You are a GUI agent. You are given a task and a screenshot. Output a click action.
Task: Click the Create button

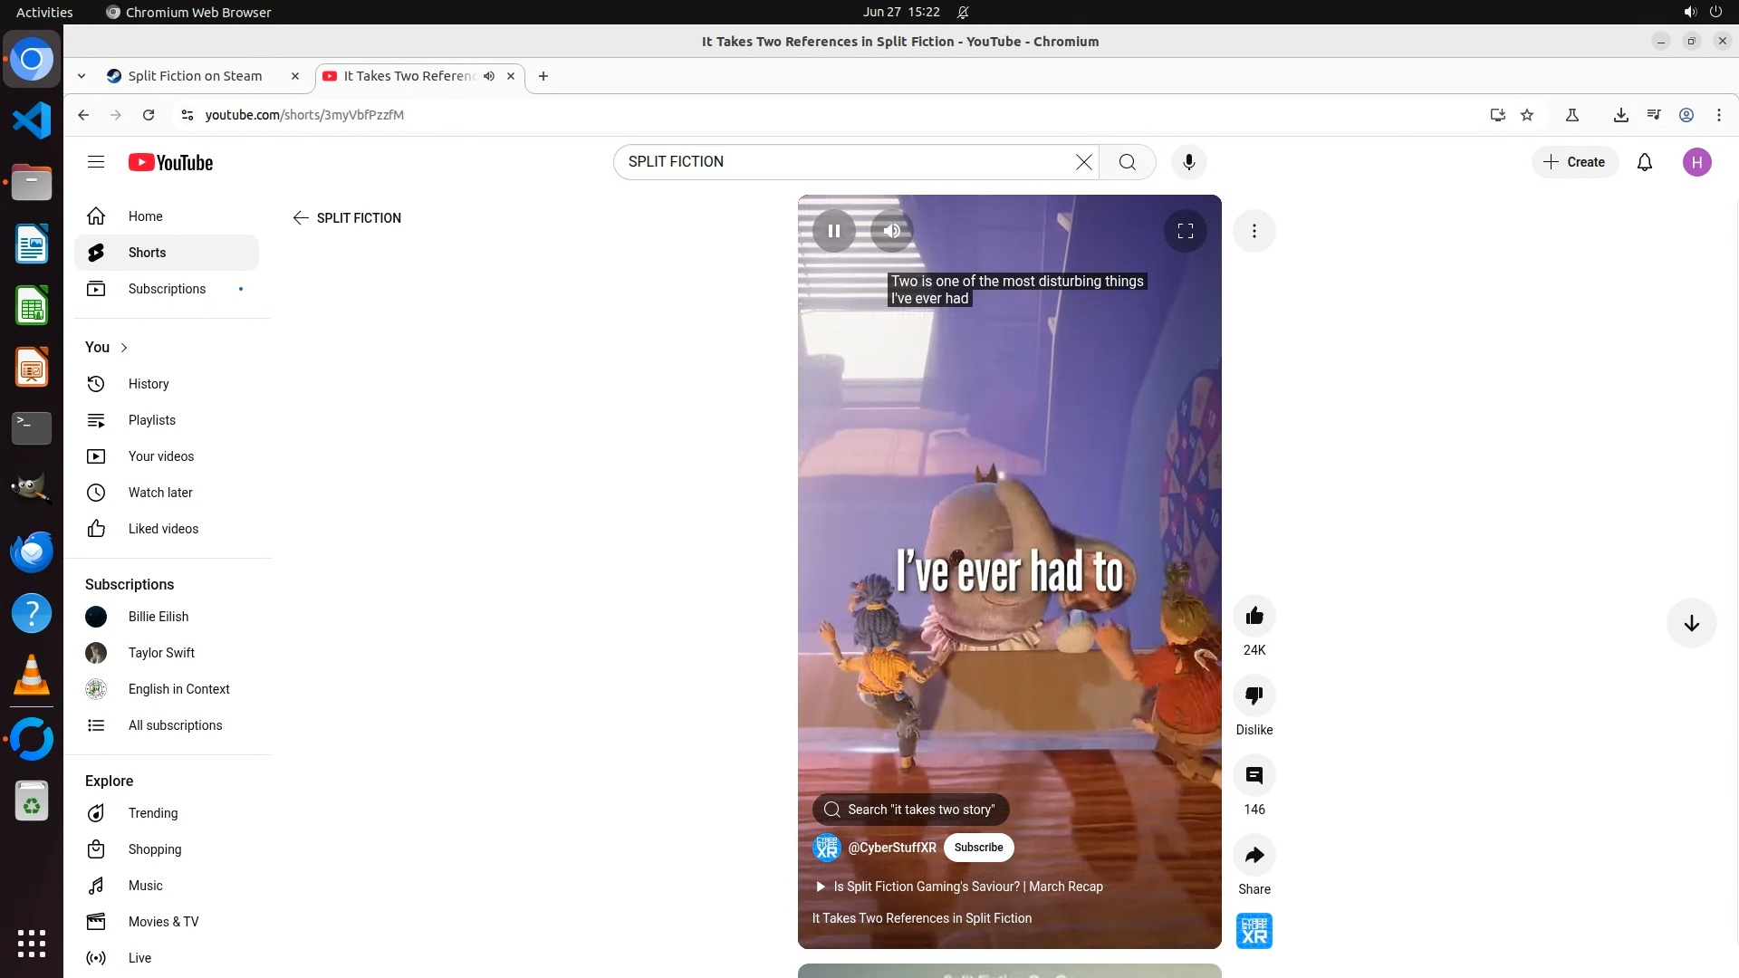point(1574,162)
